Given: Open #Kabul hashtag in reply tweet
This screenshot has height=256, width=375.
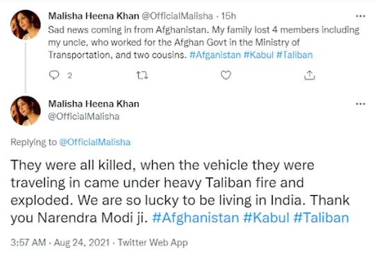Looking at the screenshot, I should coord(266,218).
